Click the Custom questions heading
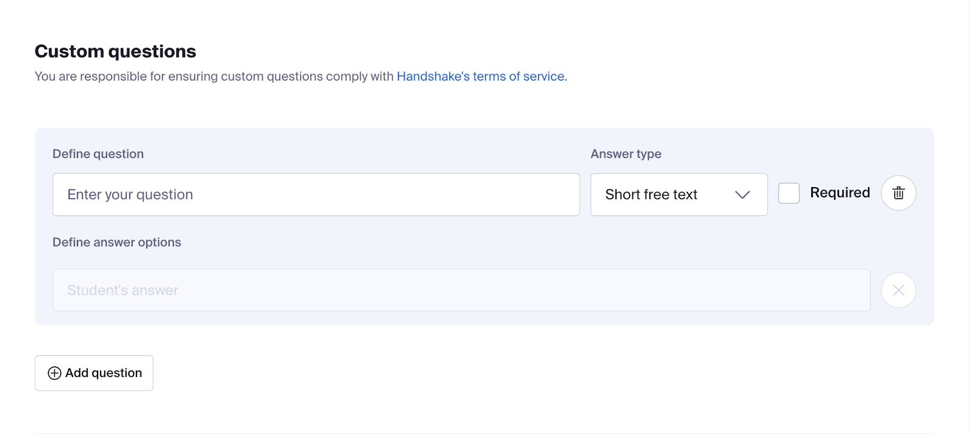The width and height of the screenshot is (970, 434). point(115,51)
